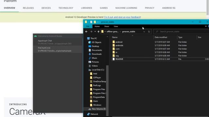Sort by Date modified column header
This screenshot has width=209, height=117.
point(161,37)
